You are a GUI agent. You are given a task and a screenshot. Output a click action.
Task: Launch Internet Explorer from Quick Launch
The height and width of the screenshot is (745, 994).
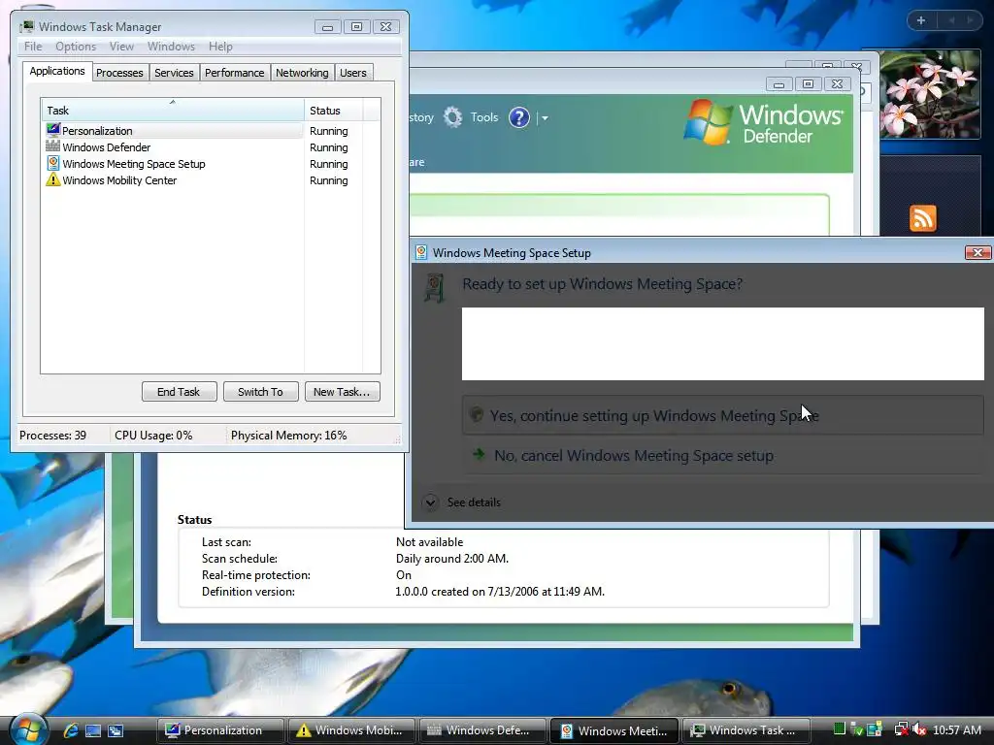[x=70, y=729]
